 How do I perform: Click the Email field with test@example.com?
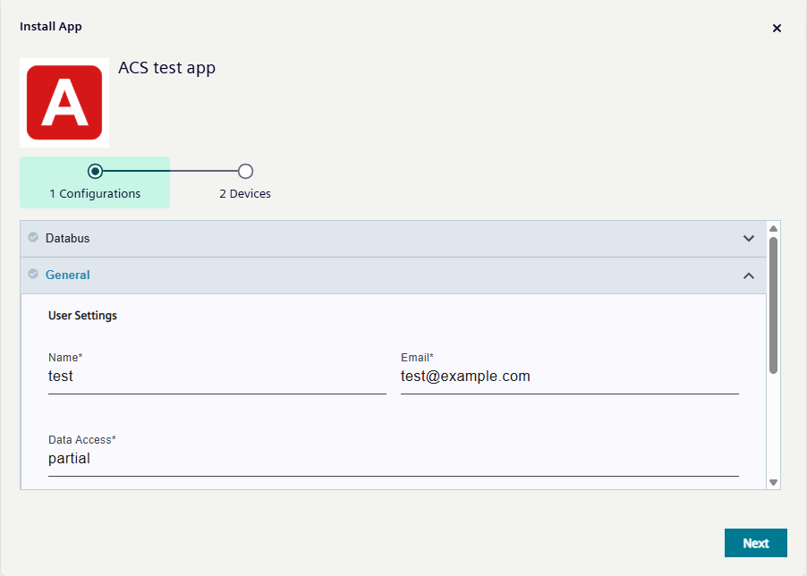coord(570,376)
